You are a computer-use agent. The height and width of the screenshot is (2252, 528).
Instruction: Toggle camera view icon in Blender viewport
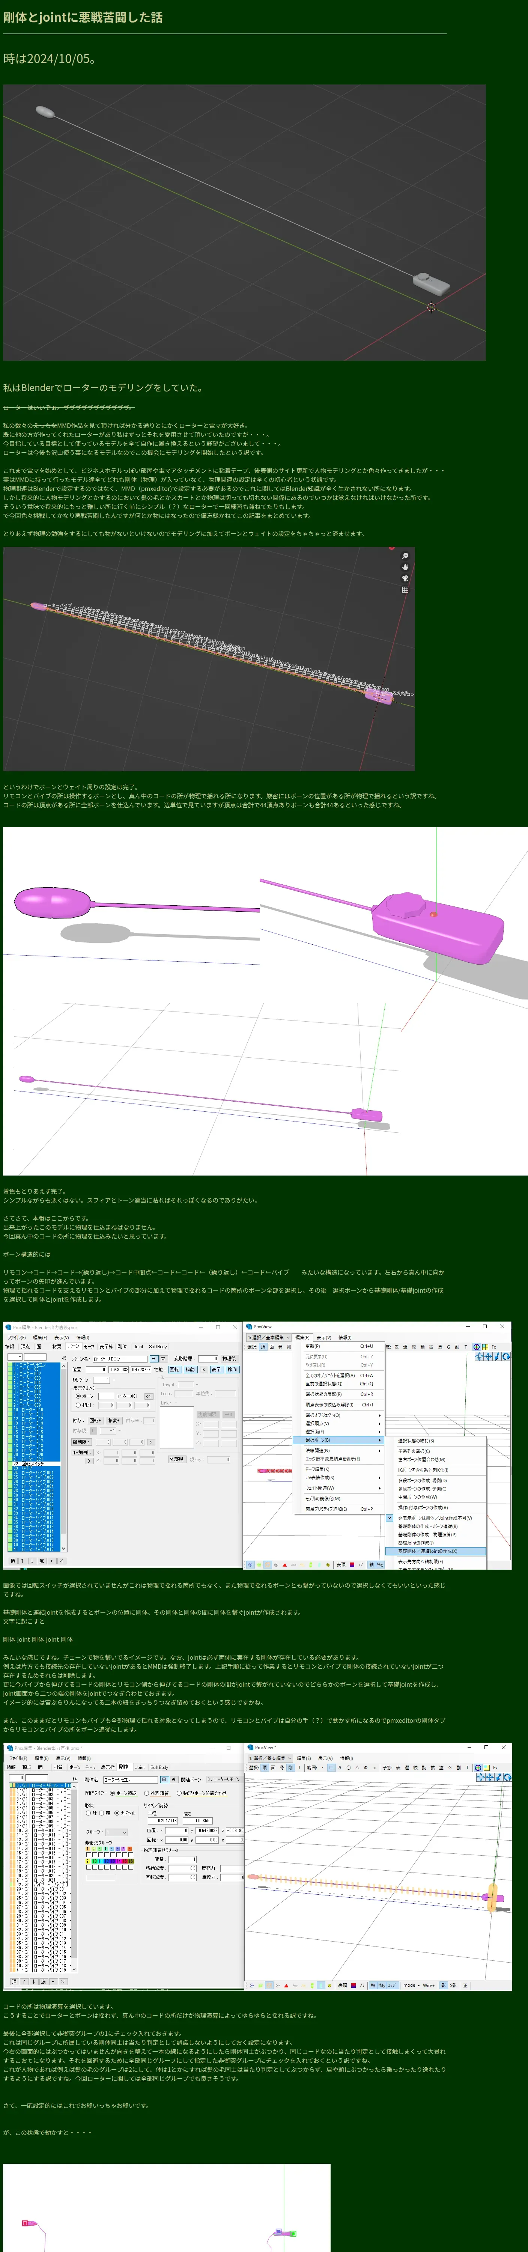click(x=405, y=579)
